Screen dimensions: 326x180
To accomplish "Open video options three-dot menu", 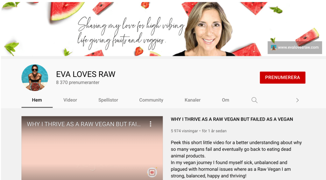I will click(x=151, y=124).
